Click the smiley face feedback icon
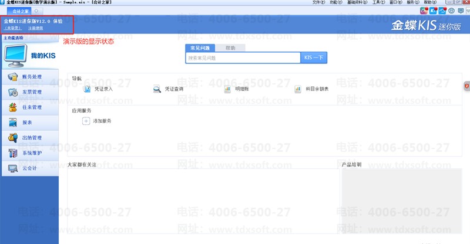 pos(451,11)
